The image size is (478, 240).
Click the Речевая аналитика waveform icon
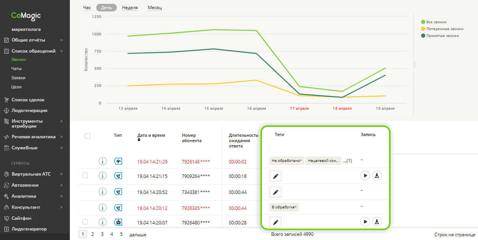tap(6, 137)
